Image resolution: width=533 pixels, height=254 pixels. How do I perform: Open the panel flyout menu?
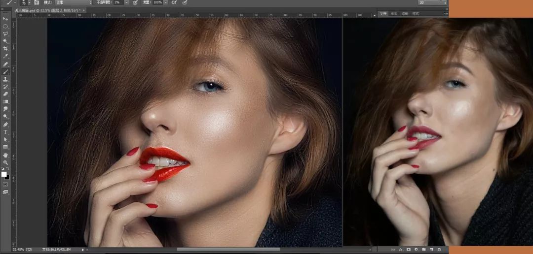[x=446, y=14]
